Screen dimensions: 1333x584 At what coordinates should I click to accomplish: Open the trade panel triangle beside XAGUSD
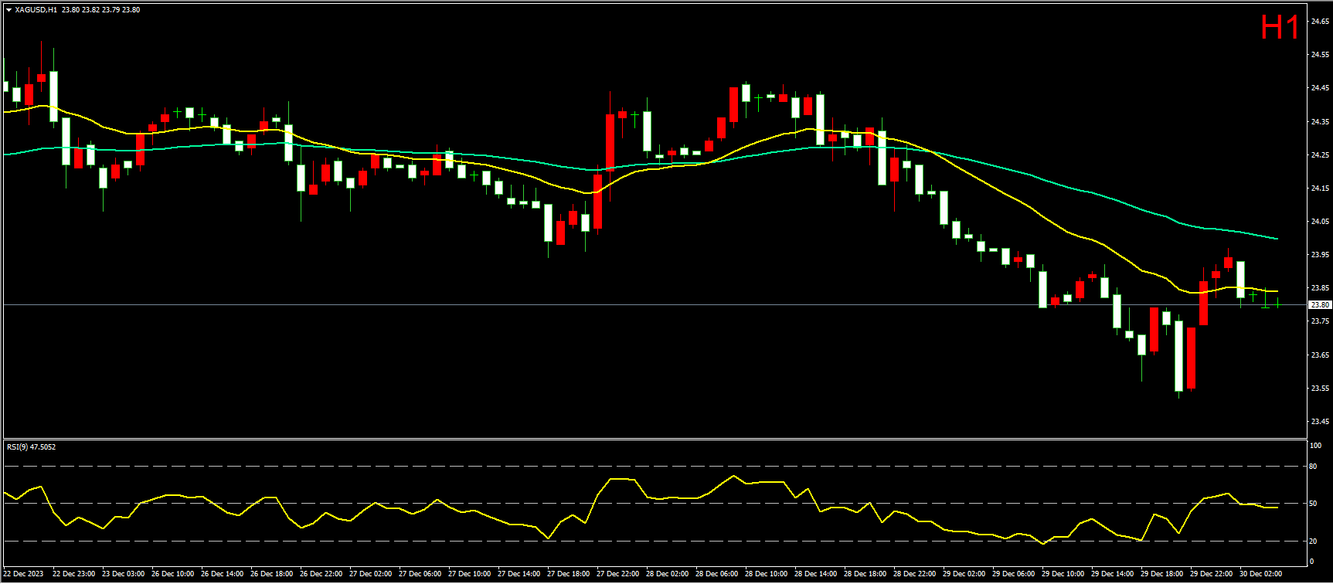[x=9, y=10]
